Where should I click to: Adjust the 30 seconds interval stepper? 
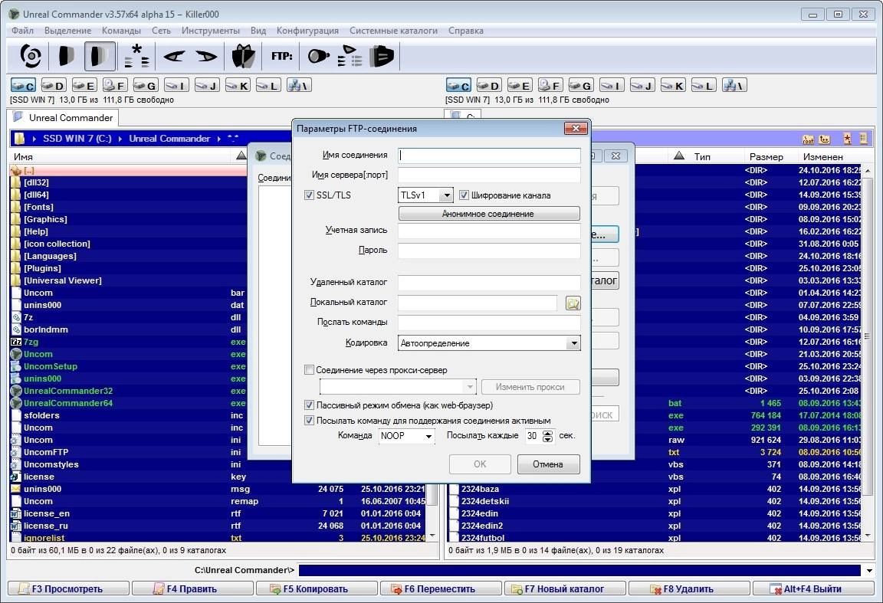click(547, 436)
